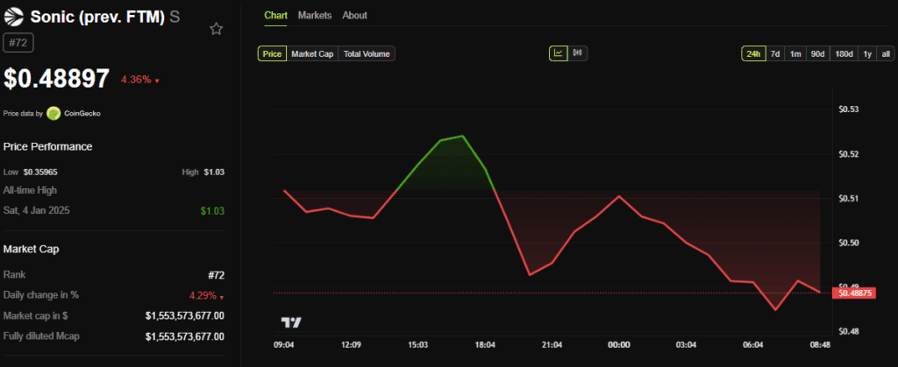Click the Sonic coin logo icon
The height and width of the screenshot is (367, 898).
14,17
